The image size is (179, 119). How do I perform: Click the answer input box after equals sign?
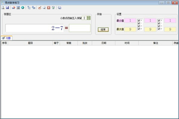pyautogui.click(x=80, y=28)
